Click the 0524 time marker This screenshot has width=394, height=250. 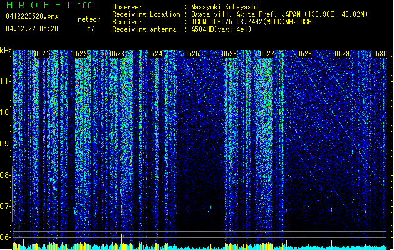(155, 54)
